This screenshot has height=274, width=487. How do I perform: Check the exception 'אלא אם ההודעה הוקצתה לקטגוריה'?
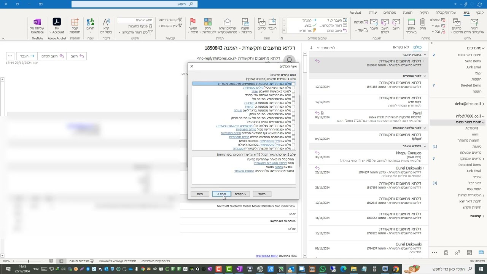click(293, 148)
